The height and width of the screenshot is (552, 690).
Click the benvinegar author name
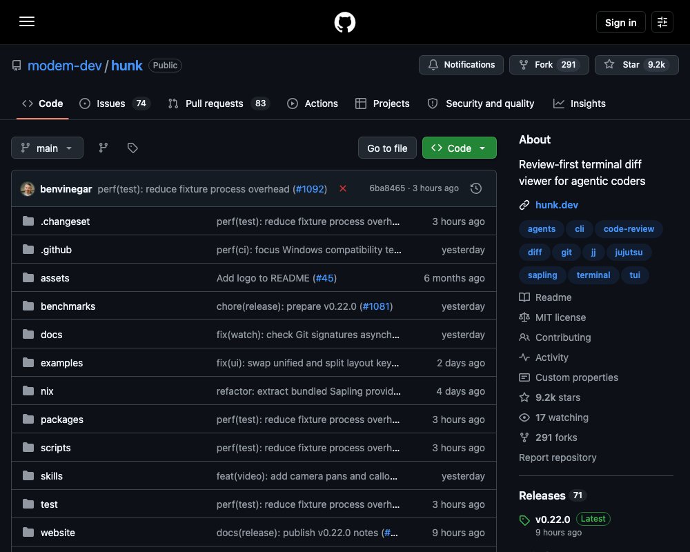click(x=66, y=189)
